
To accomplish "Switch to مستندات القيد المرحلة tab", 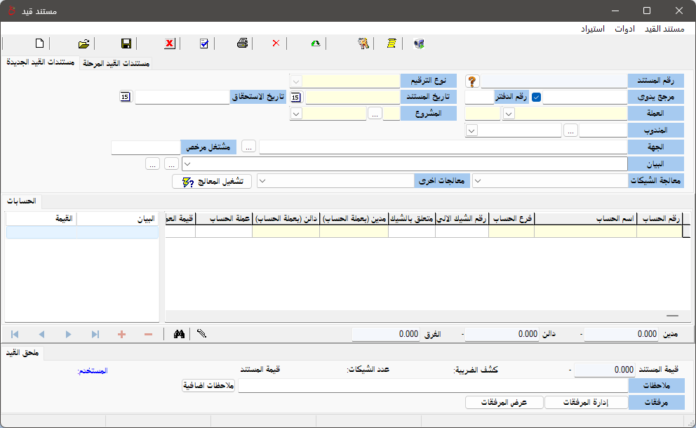I will (x=116, y=63).
